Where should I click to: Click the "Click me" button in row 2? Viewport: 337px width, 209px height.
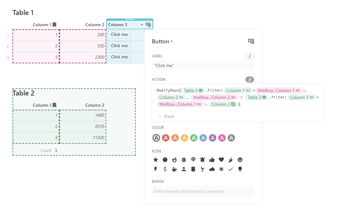pyautogui.click(x=119, y=46)
